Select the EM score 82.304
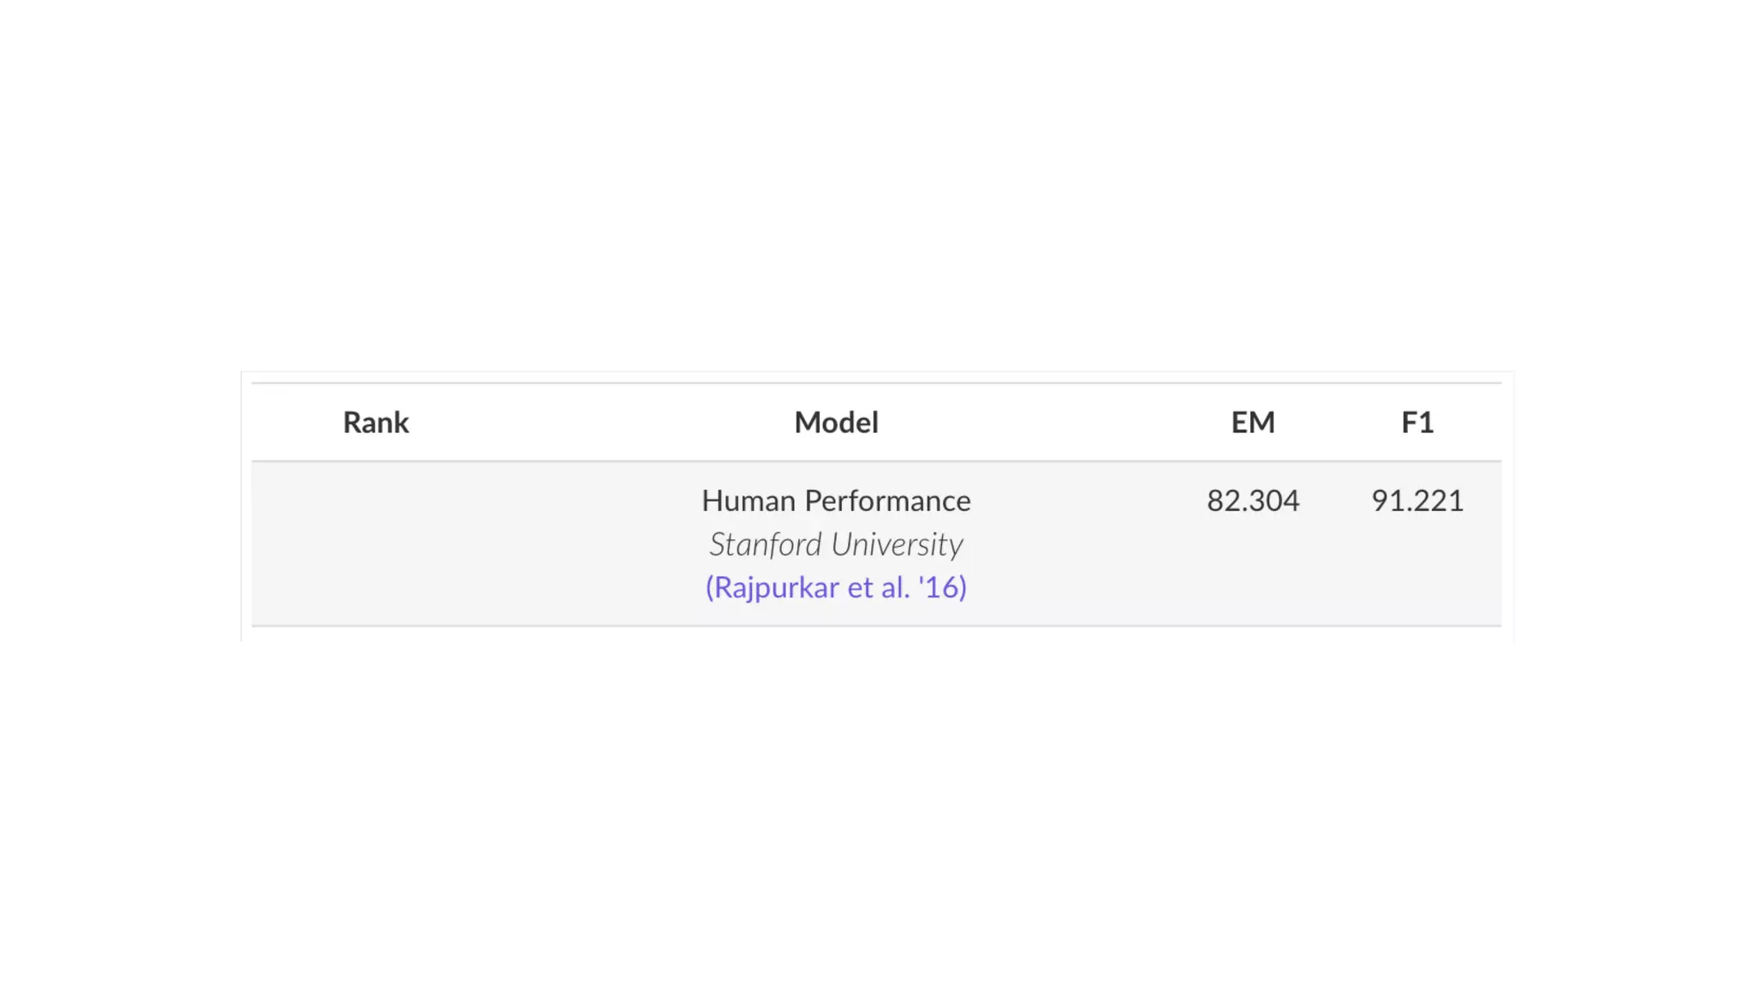The height and width of the screenshot is (986, 1754). tap(1253, 501)
